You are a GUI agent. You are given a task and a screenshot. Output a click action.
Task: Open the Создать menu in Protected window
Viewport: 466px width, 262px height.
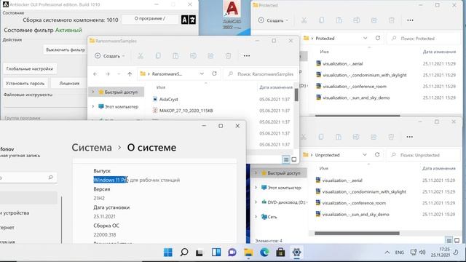tap(273, 20)
